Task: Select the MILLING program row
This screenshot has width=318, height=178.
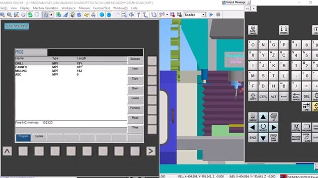Action: click(71, 71)
